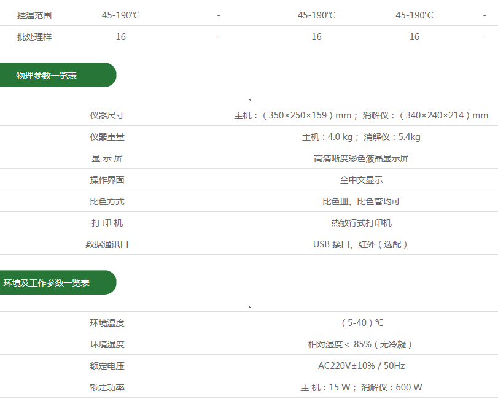Viewport: 498px width, 407px height.
Task: Click the 仪器尺寸 label
Action: tap(107, 115)
